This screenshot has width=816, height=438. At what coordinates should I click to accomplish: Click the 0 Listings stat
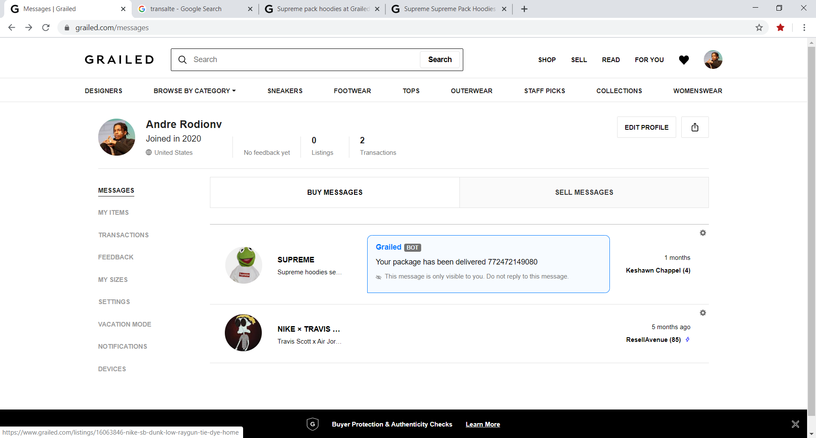(322, 146)
